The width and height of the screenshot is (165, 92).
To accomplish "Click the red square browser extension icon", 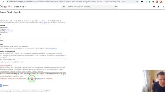I will coord(157,2).
